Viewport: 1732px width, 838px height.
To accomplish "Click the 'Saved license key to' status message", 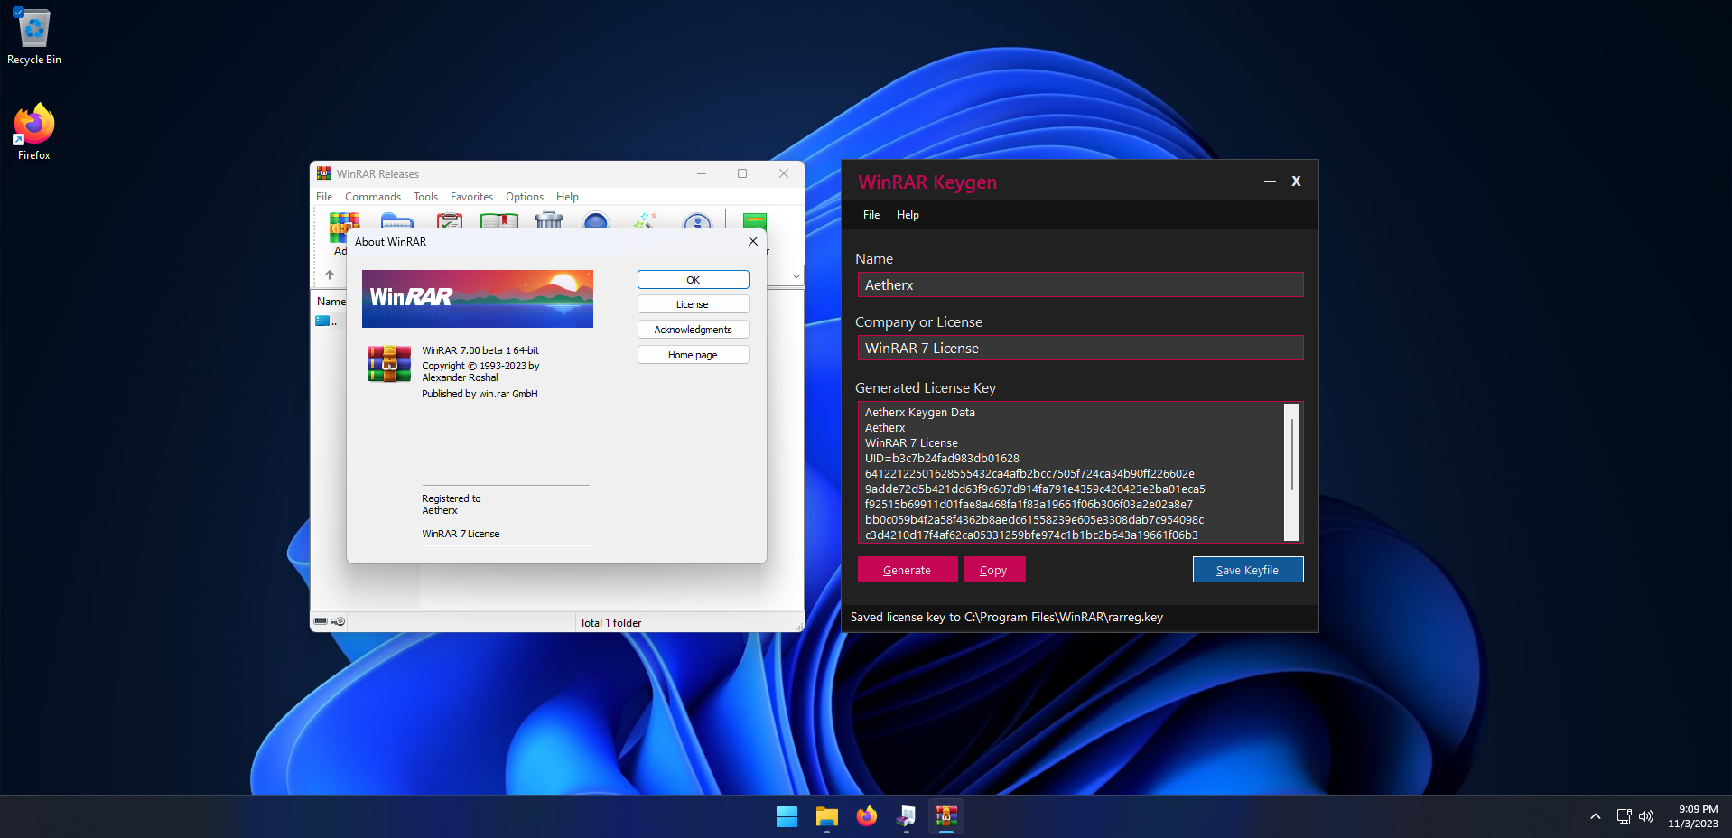I will point(1007,618).
